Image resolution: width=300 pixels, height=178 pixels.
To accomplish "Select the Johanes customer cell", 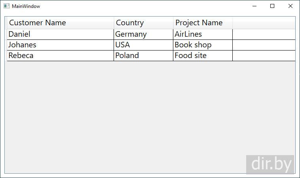I will (x=22, y=45).
